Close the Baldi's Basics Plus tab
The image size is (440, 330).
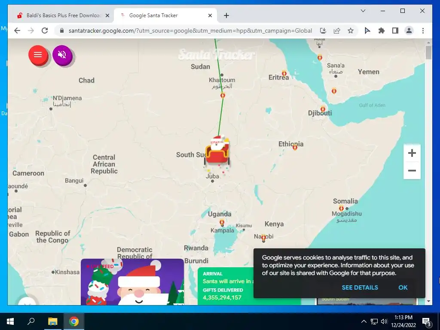click(x=107, y=15)
